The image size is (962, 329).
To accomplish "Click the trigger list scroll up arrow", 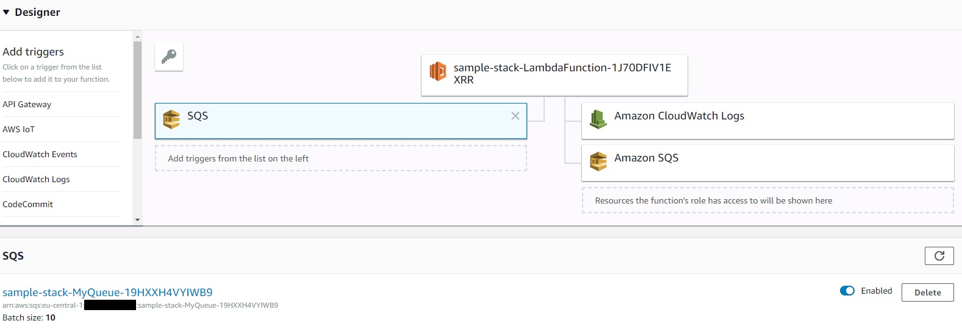I will pyautogui.click(x=137, y=37).
